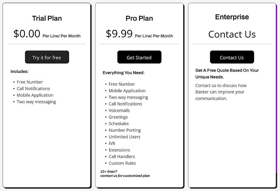Viewport: 280px width, 191px height.
Task: Select Voicemails in the Pro Plan list
Action: pos(119,111)
